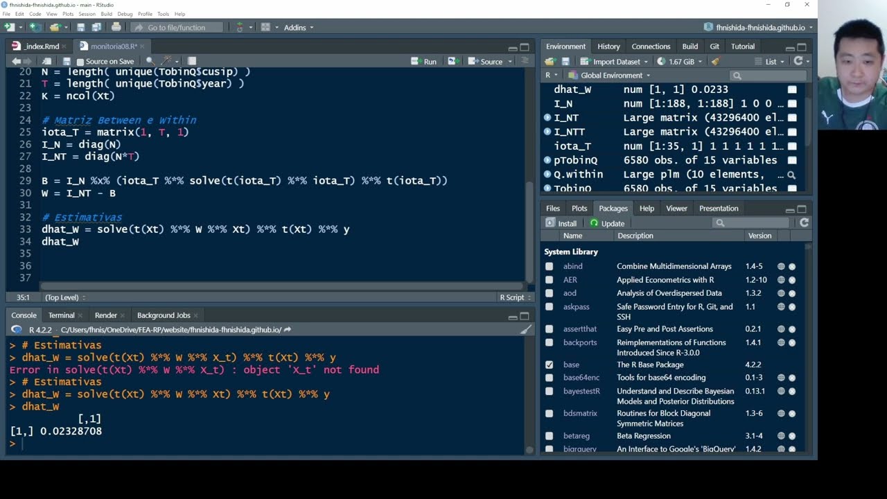This screenshot has width=887, height=499.
Task: Open workspace panes layout icon
Action: click(265, 27)
